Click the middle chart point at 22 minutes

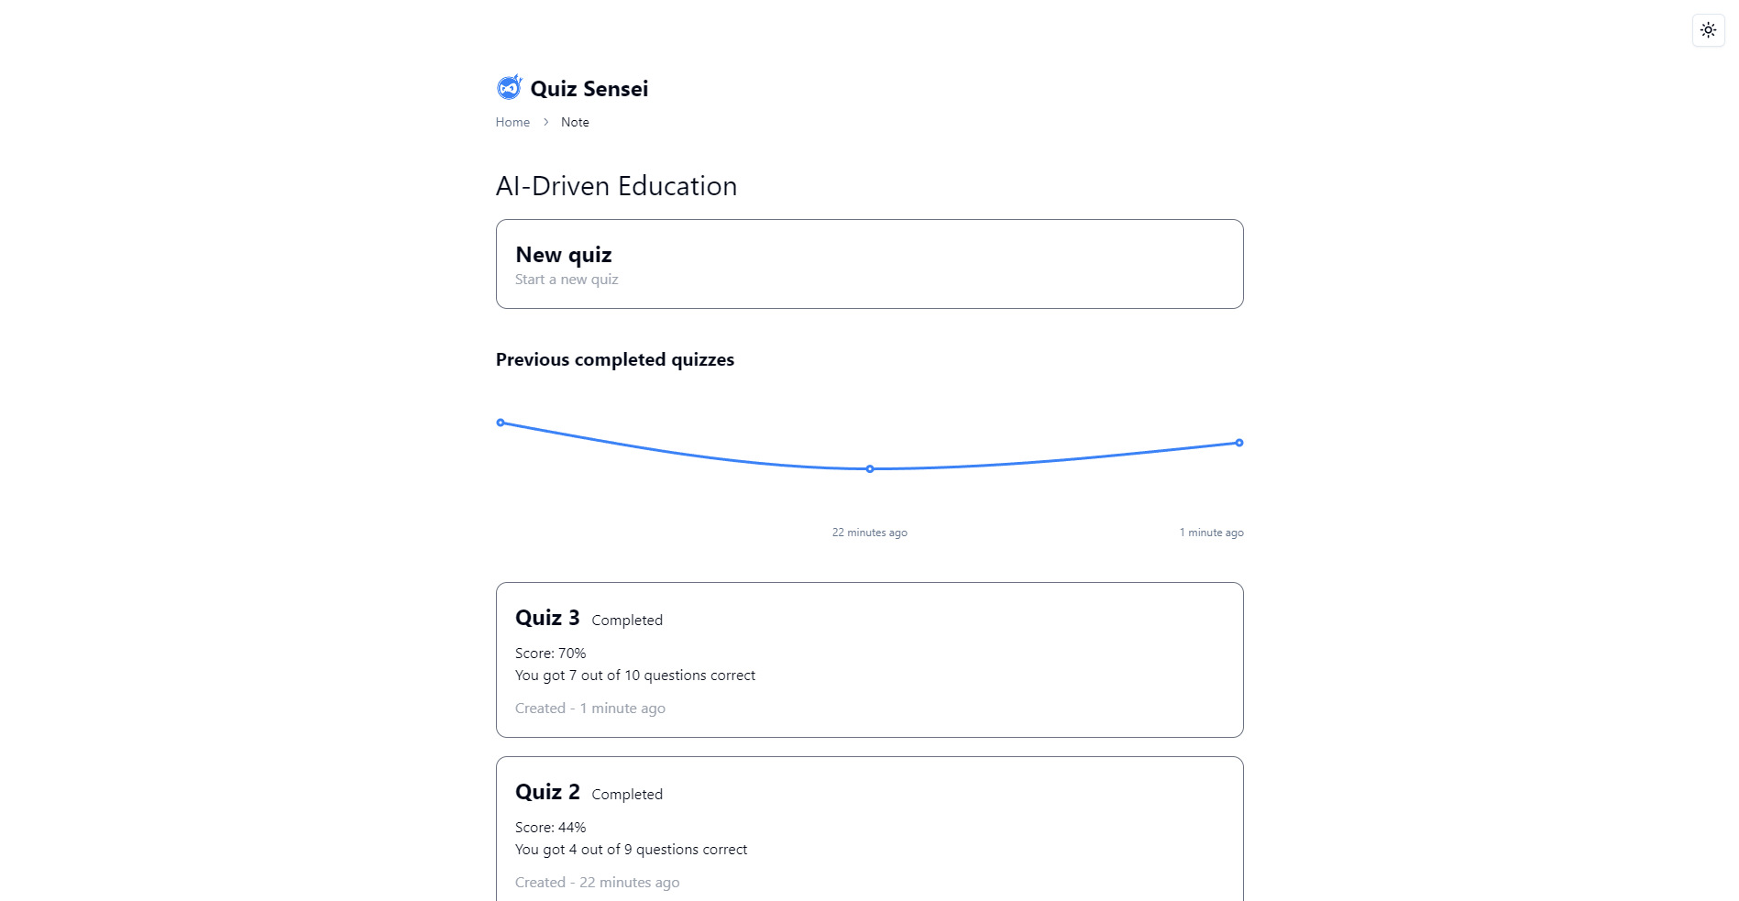point(870,469)
